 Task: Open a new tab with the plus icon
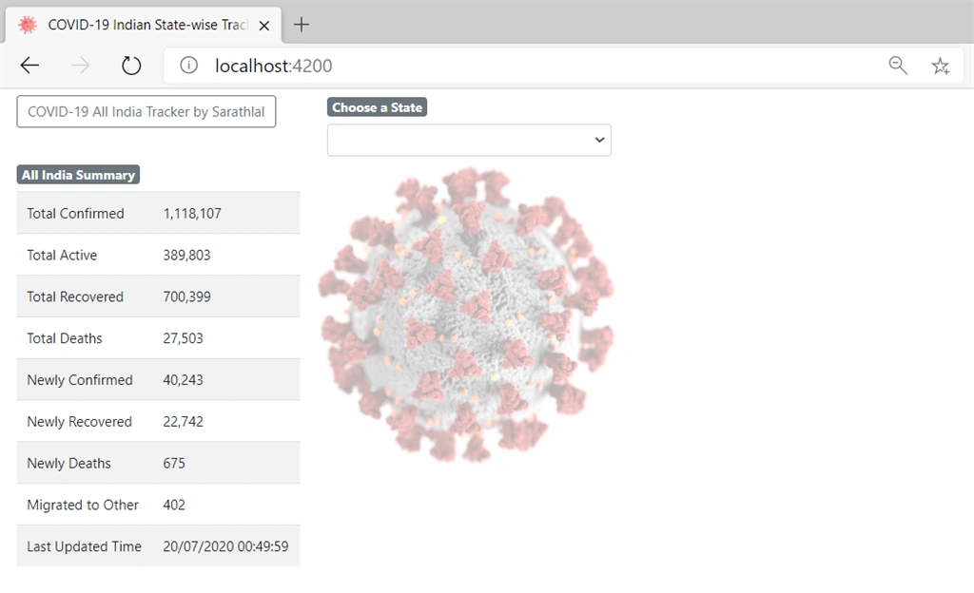coord(302,25)
